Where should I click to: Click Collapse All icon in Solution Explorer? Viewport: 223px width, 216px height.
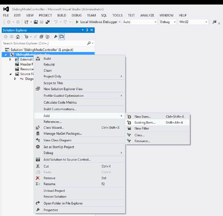click(41, 37)
